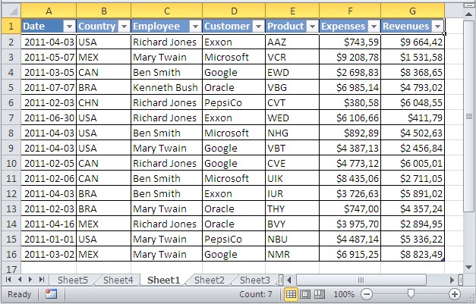Select row 10 header
476x304 pixels.
11,163
